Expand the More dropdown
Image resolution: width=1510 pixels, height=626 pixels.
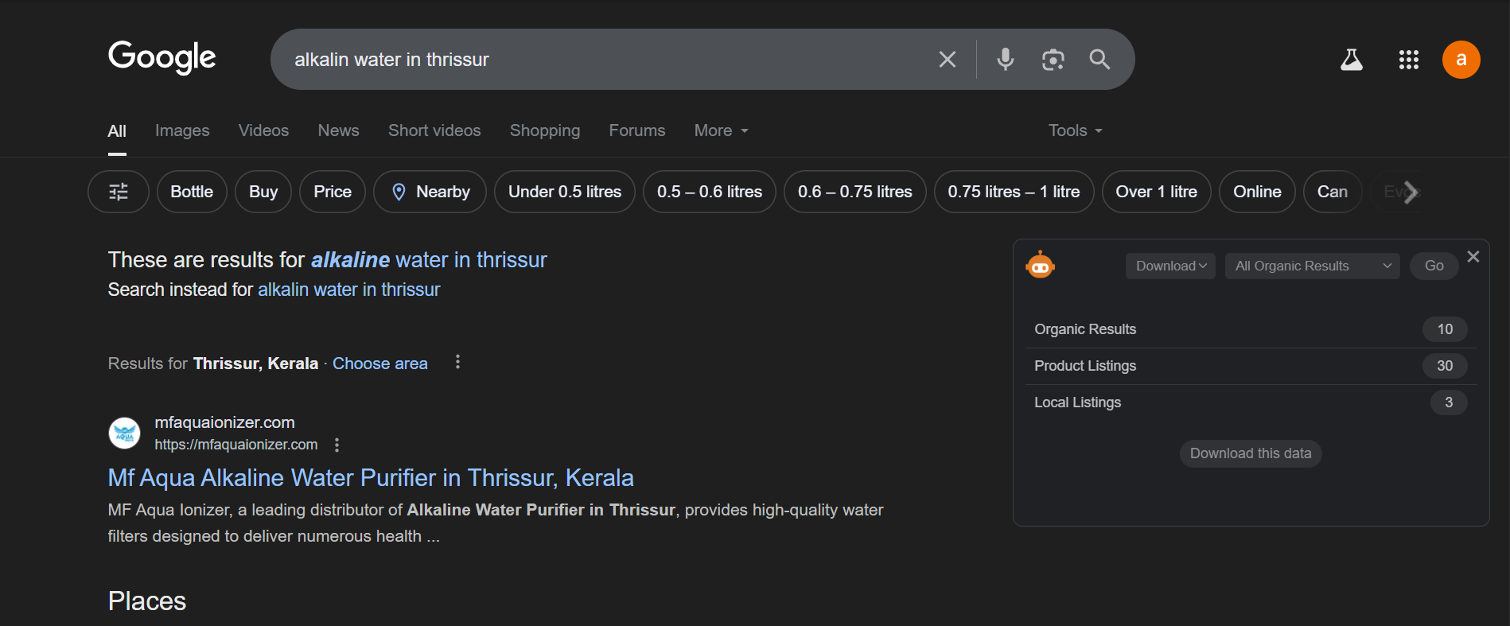(722, 130)
